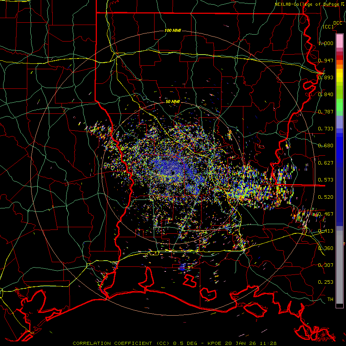This screenshot has width=346, height=346.
Task: Click the TH label on the color scale
Action: point(330,299)
